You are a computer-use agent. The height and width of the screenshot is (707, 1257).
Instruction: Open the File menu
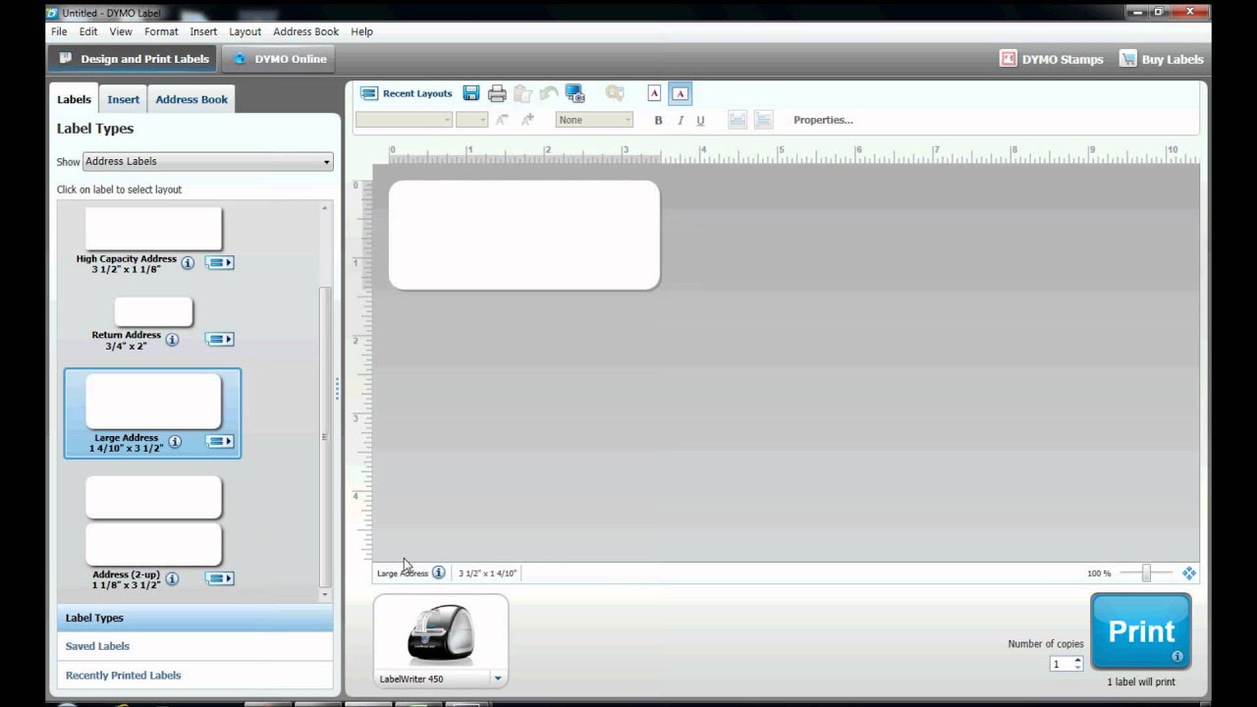(x=59, y=31)
